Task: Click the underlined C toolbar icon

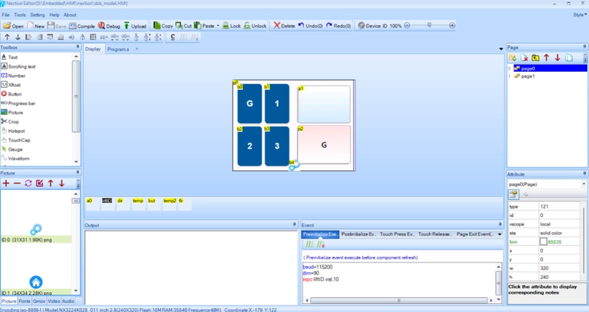Action: pyautogui.click(x=173, y=37)
